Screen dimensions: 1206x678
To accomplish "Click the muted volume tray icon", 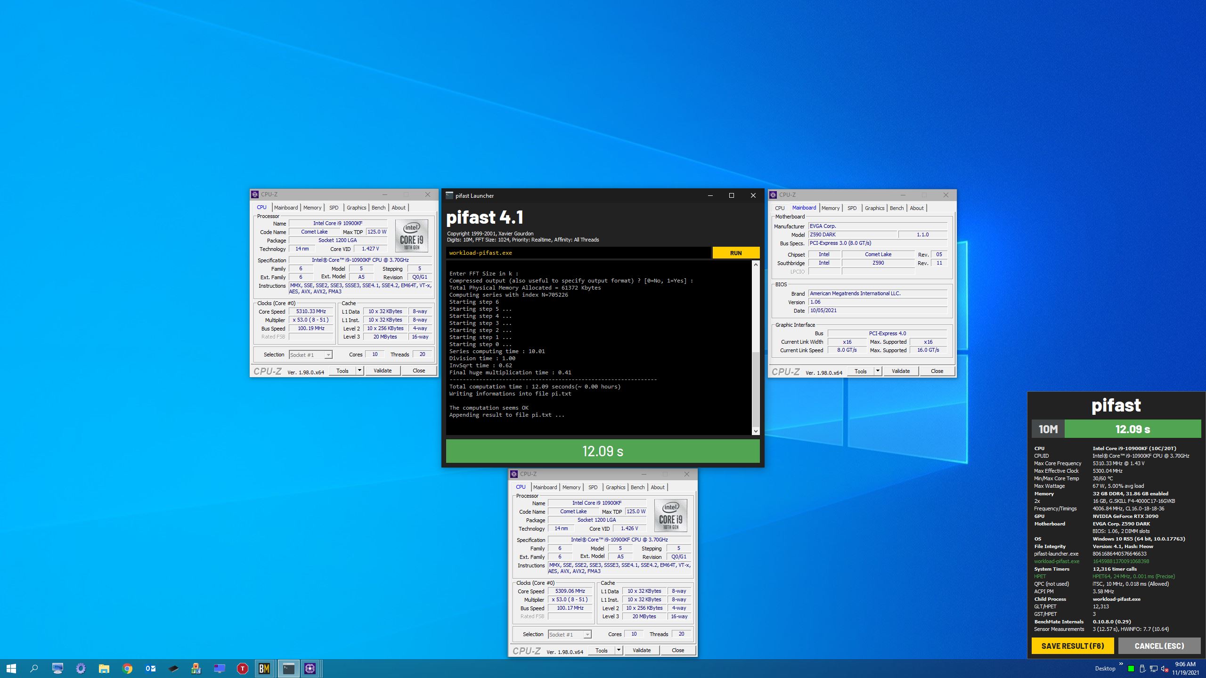I will click(1165, 669).
